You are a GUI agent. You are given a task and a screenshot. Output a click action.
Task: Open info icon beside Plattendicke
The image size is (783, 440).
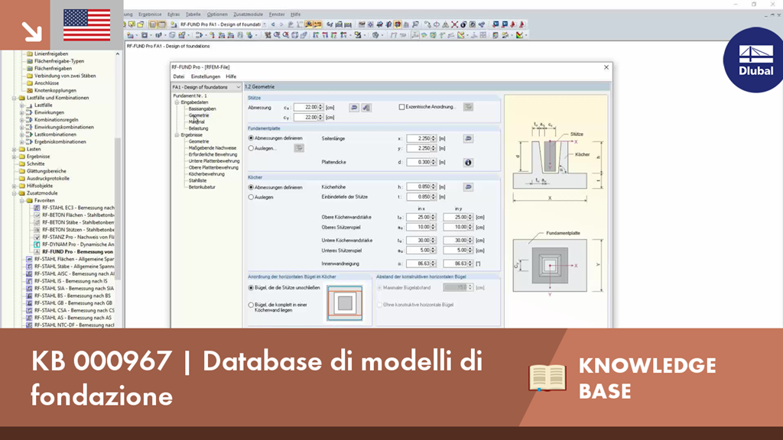468,162
